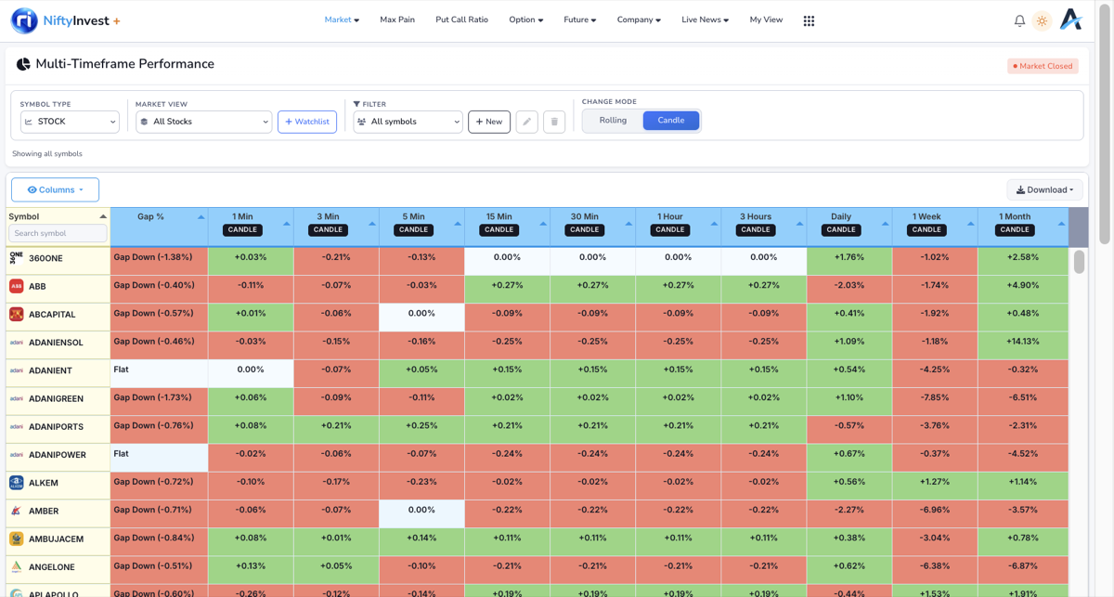Viewport: 1114px width, 597px height.
Task: Open the apps grid menu icon
Action: coord(809,20)
